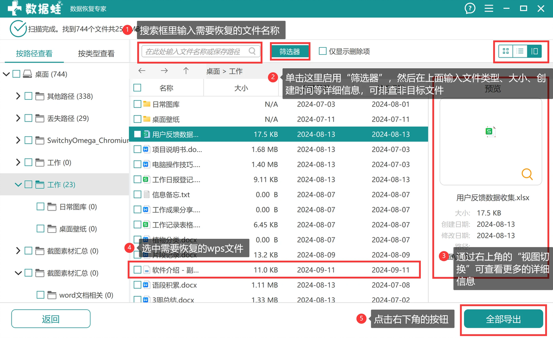Navigate back with left arrow
Screen dimensions: 553x338
[142, 71]
